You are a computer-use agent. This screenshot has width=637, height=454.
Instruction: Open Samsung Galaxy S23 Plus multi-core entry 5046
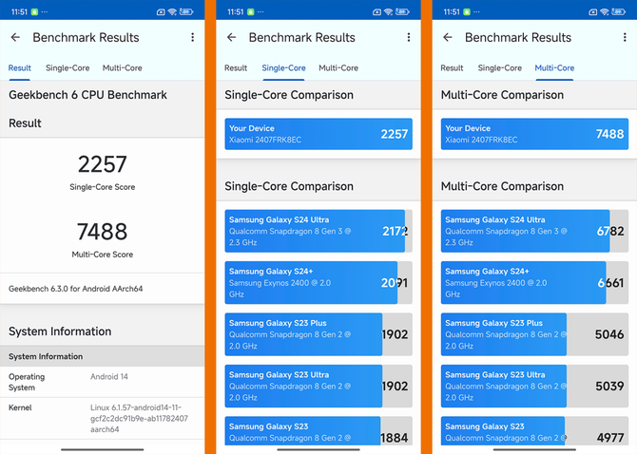pyautogui.click(x=534, y=334)
